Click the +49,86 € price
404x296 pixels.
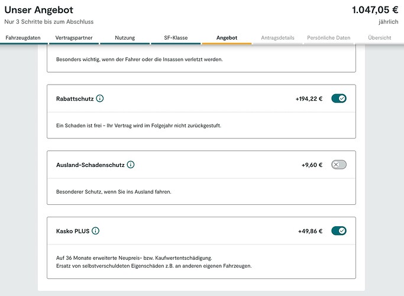click(x=310, y=231)
